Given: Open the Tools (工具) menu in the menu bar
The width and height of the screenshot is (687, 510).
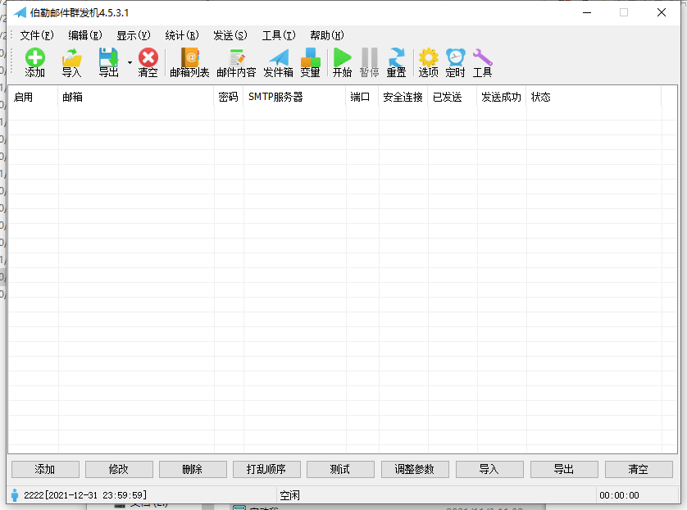Looking at the screenshot, I should (x=279, y=35).
